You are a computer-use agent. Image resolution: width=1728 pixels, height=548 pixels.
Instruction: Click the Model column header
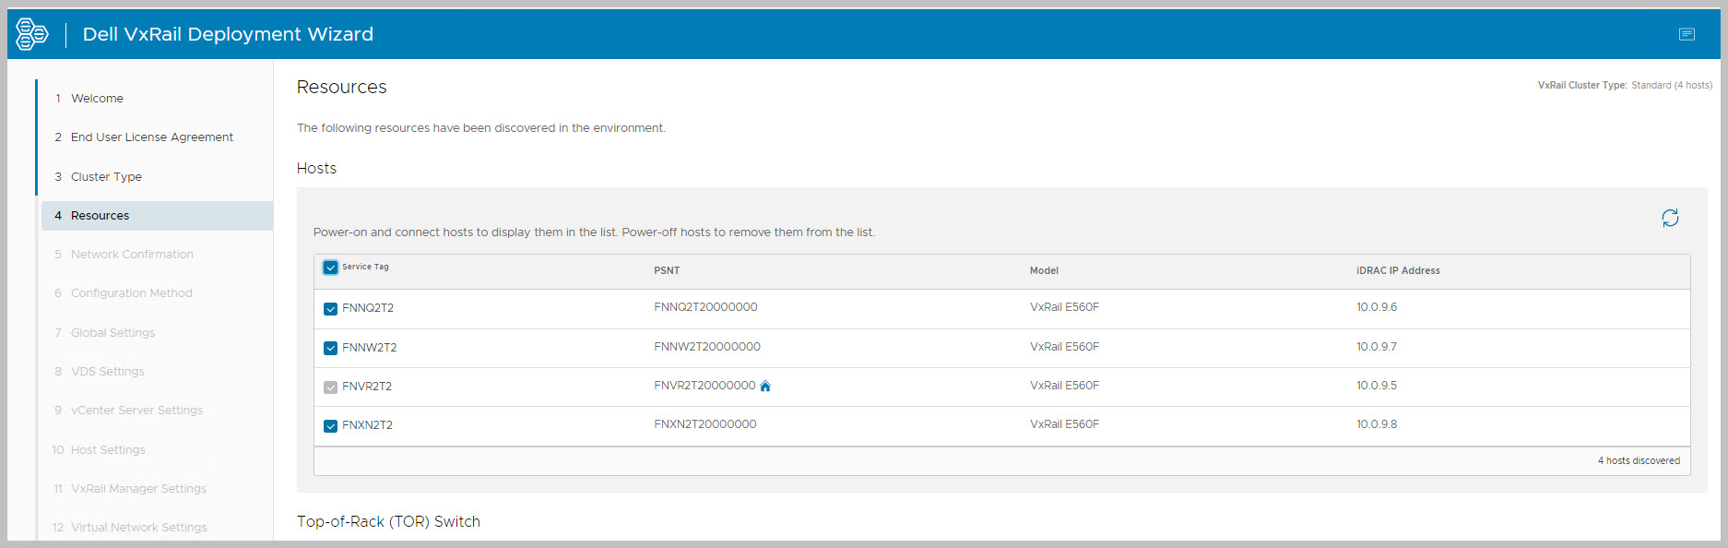(x=1044, y=270)
